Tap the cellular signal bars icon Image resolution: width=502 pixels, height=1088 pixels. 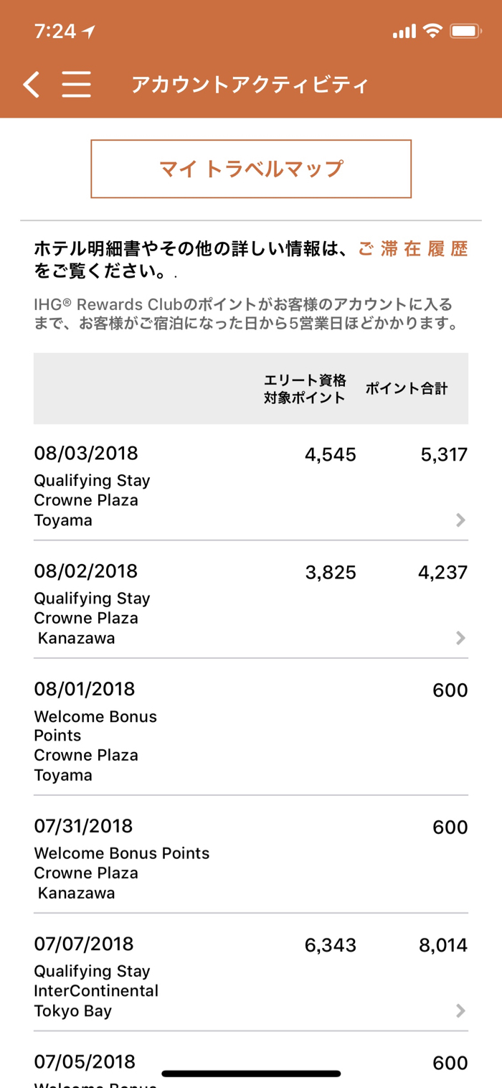pos(404,32)
